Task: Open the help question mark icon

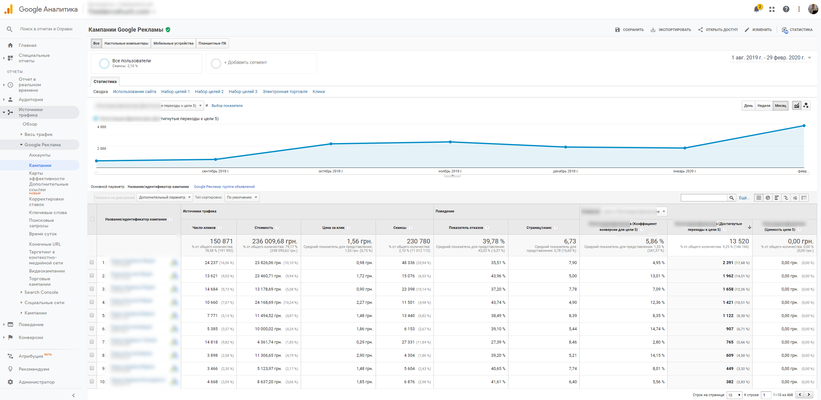Action: pyautogui.click(x=786, y=9)
